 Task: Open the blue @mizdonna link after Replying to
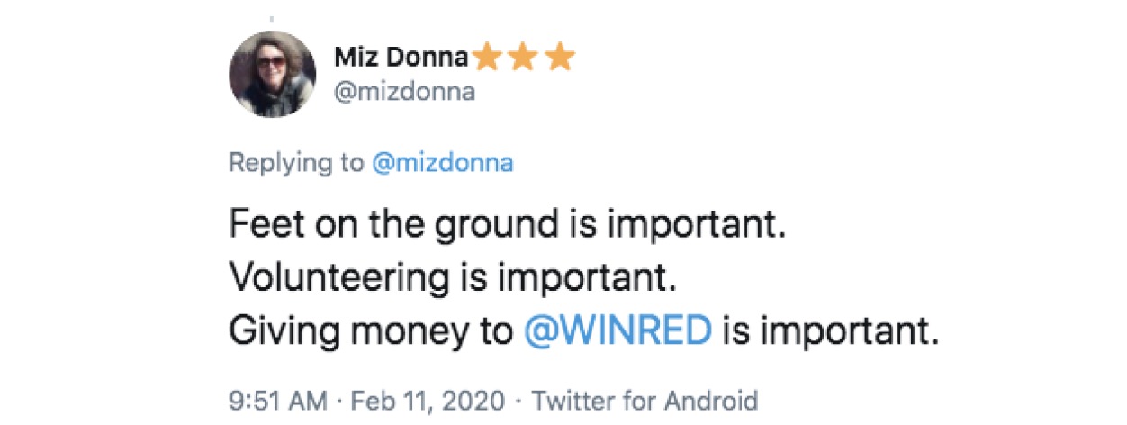[441, 164]
